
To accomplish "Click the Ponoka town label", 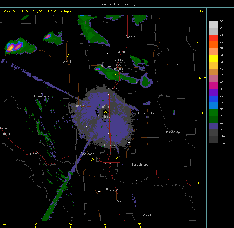I will (x=130, y=37).
